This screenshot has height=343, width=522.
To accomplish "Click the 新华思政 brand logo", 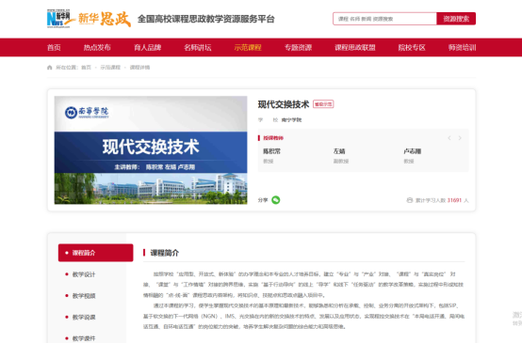I will pos(105,19).
